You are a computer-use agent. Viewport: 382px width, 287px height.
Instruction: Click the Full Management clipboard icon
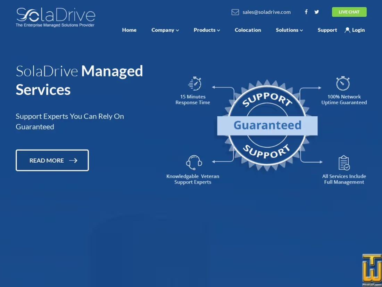[344, 162]
